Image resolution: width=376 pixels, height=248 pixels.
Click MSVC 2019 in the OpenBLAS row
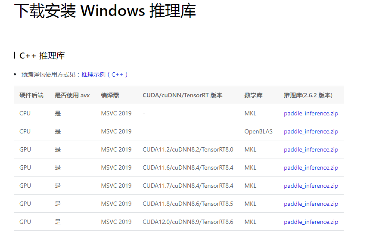(x=116, y=132)
